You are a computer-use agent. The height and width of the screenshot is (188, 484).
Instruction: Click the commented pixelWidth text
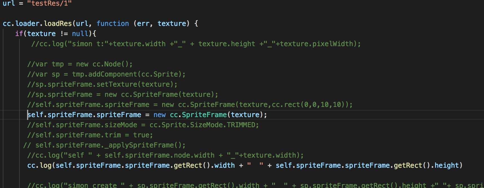[x=333, y=44]
